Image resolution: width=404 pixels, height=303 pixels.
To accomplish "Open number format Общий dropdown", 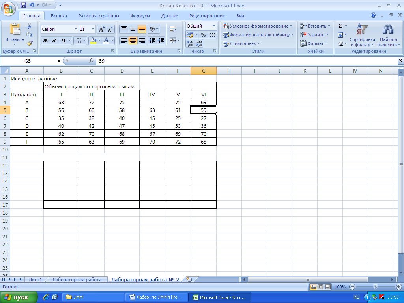I will tap(214, 26).
